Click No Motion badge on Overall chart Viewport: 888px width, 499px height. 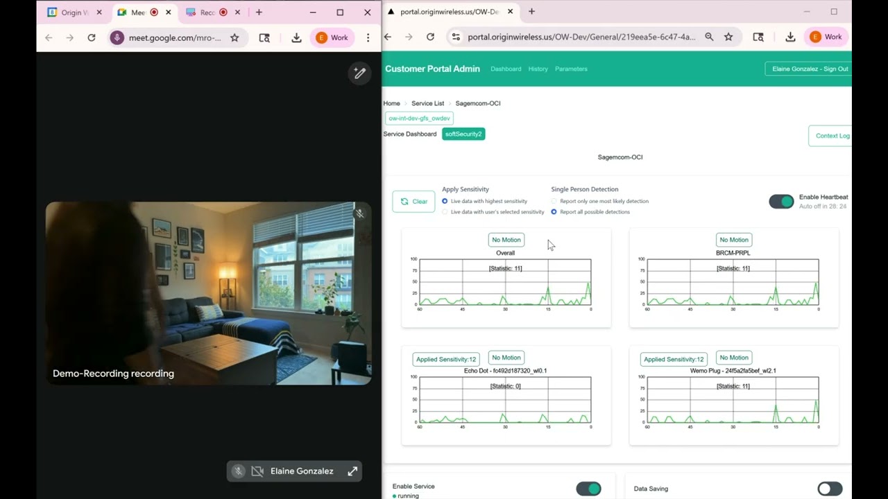click(x=506, y=240)
